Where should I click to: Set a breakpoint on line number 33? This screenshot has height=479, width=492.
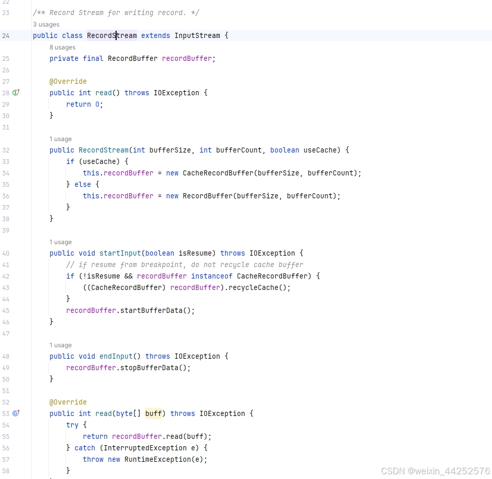click(x=6, y=161)
